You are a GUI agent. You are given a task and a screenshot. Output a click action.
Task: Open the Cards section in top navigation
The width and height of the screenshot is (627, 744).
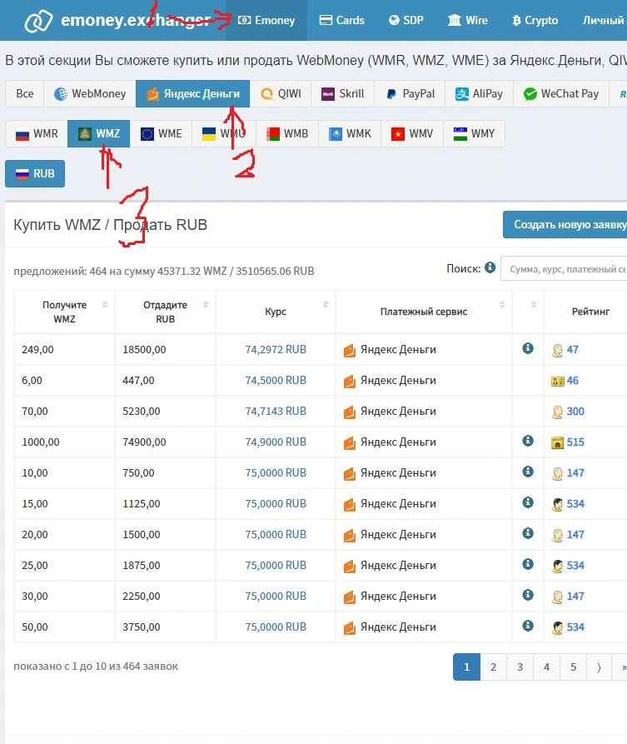(x=342, y=20)
